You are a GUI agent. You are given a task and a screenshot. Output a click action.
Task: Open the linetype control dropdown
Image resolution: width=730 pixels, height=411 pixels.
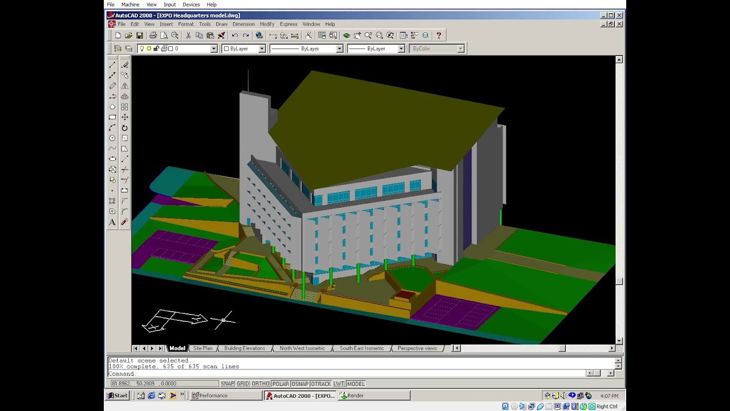click(339, 49)
